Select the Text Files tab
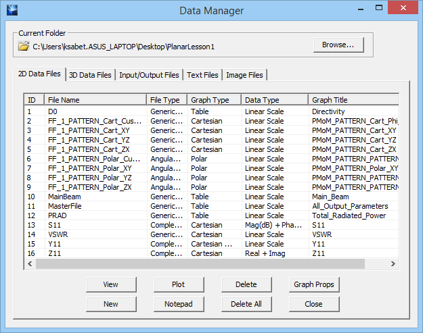This screenshot has width=423, height=333. pos(202,75)
